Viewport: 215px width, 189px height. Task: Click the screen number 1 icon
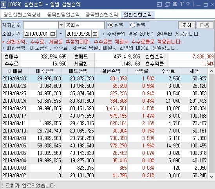click(4, 5)
